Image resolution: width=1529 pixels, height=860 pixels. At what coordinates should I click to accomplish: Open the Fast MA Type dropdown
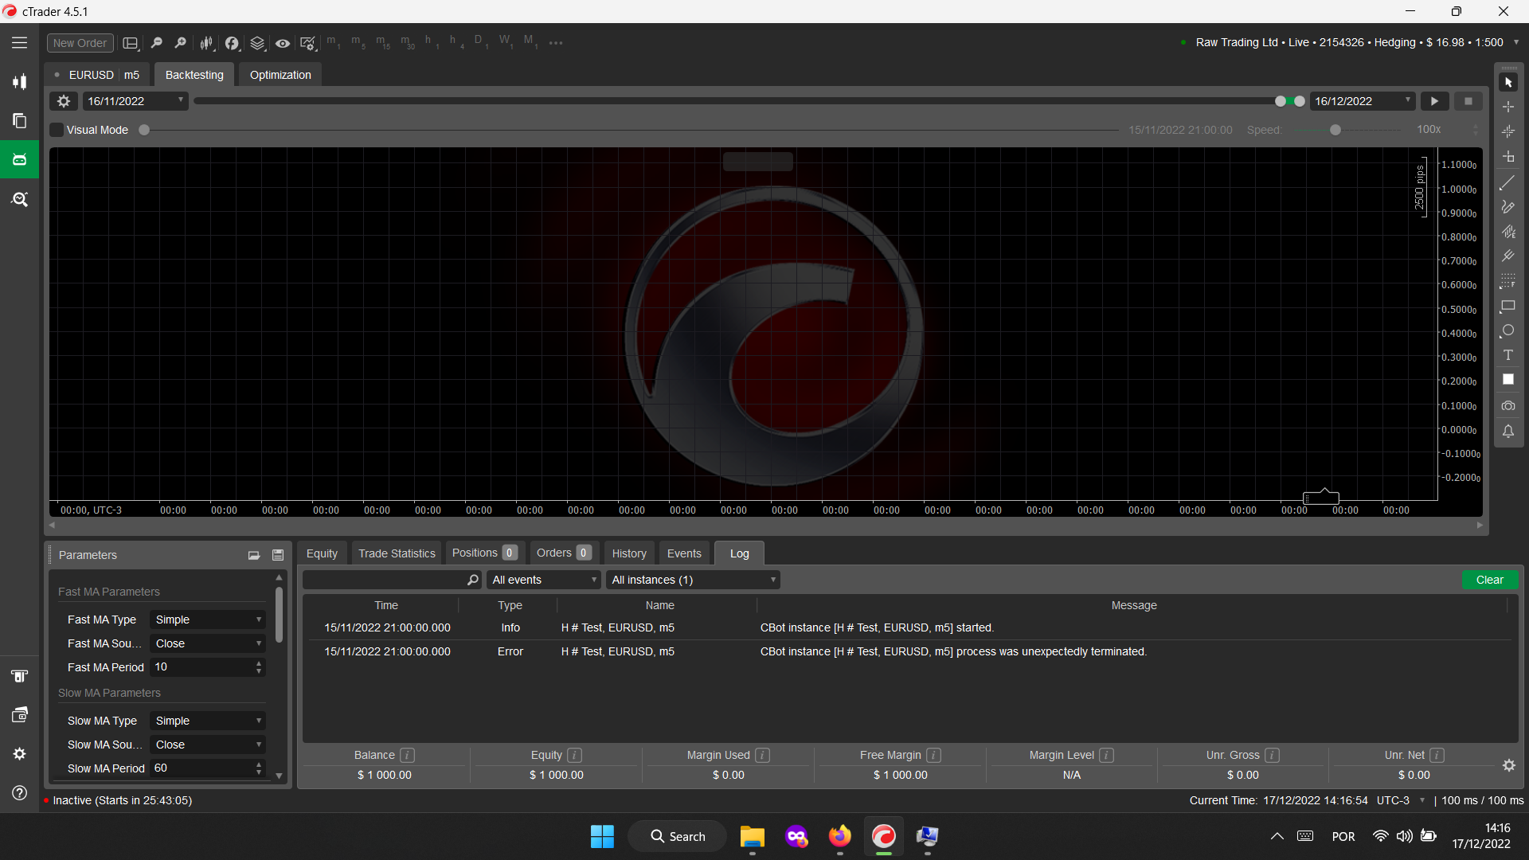(x=208, y=620)
